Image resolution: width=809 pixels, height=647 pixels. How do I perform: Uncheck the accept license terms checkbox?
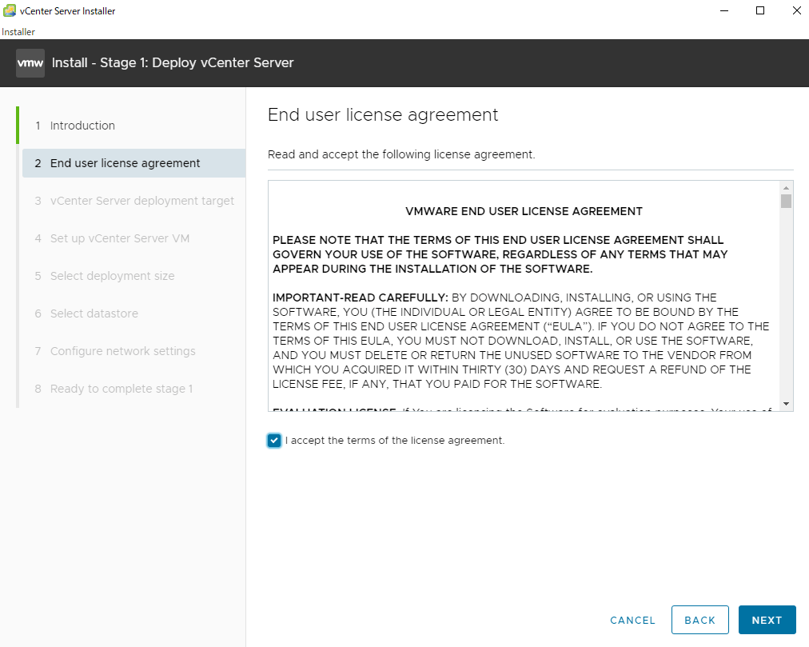point(274,441)
